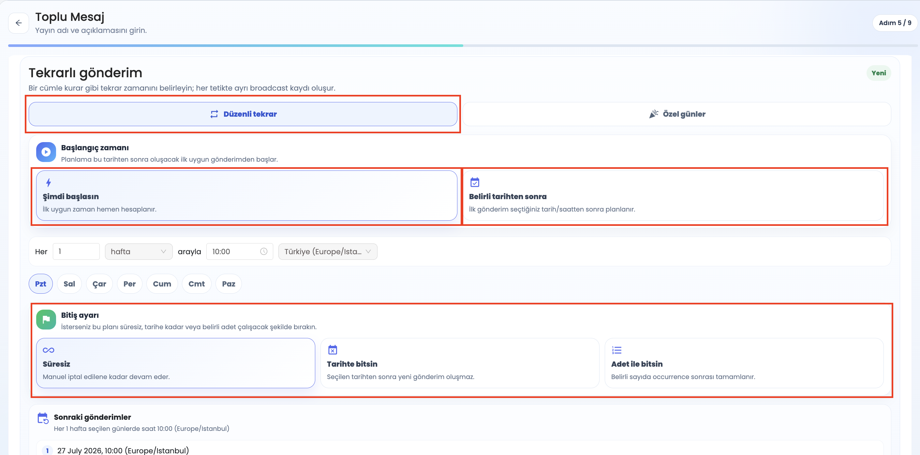The width and height of the screenshot is (920, 455).
Task: Click the Toplu Mesaj page title
Action: click(70, 17)
